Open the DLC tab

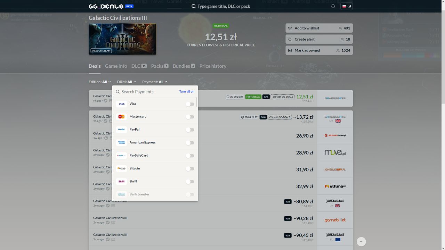coord(139,66)
